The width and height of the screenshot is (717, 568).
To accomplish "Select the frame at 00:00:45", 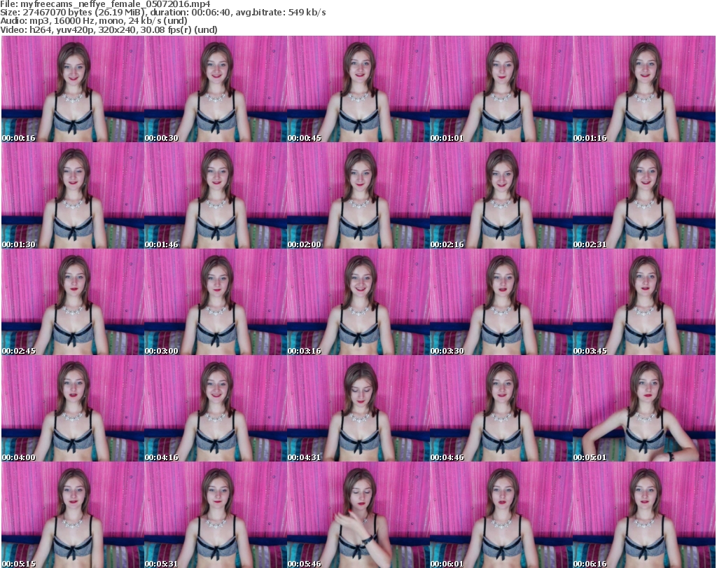I will point(358,89).
